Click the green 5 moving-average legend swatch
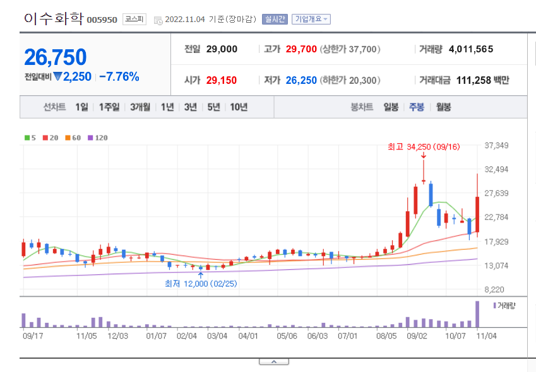This screenshot has height=372, width=536. coord(27,138)
